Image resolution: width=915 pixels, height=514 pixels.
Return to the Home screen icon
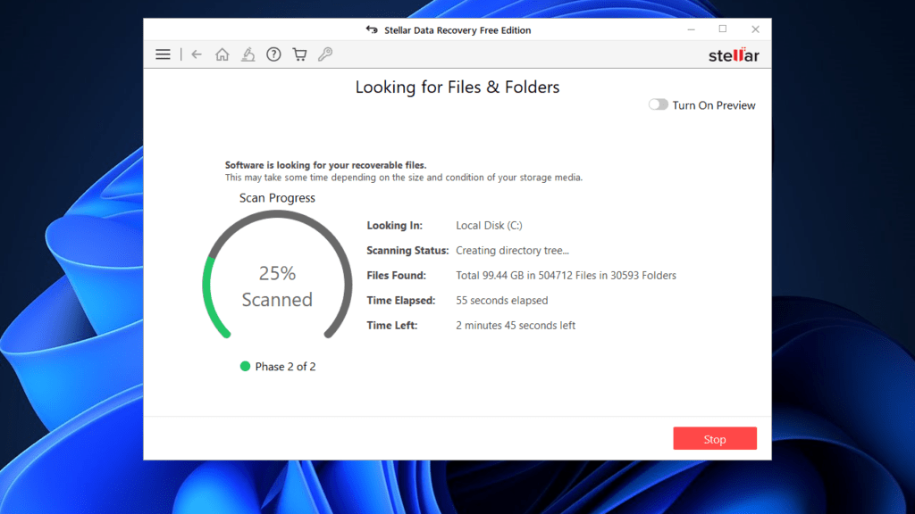click(x=222, y=54)
